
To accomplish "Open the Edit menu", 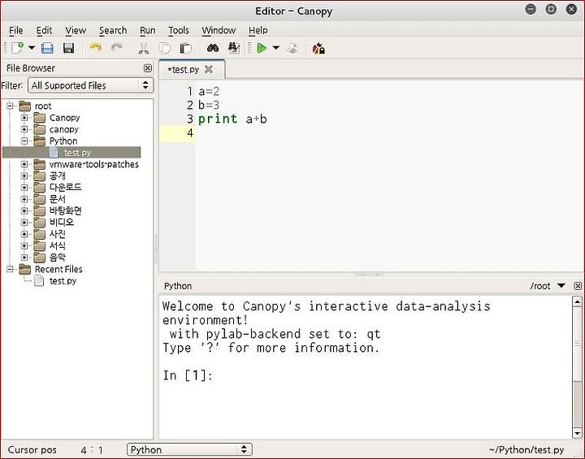I will coord(44,30).
